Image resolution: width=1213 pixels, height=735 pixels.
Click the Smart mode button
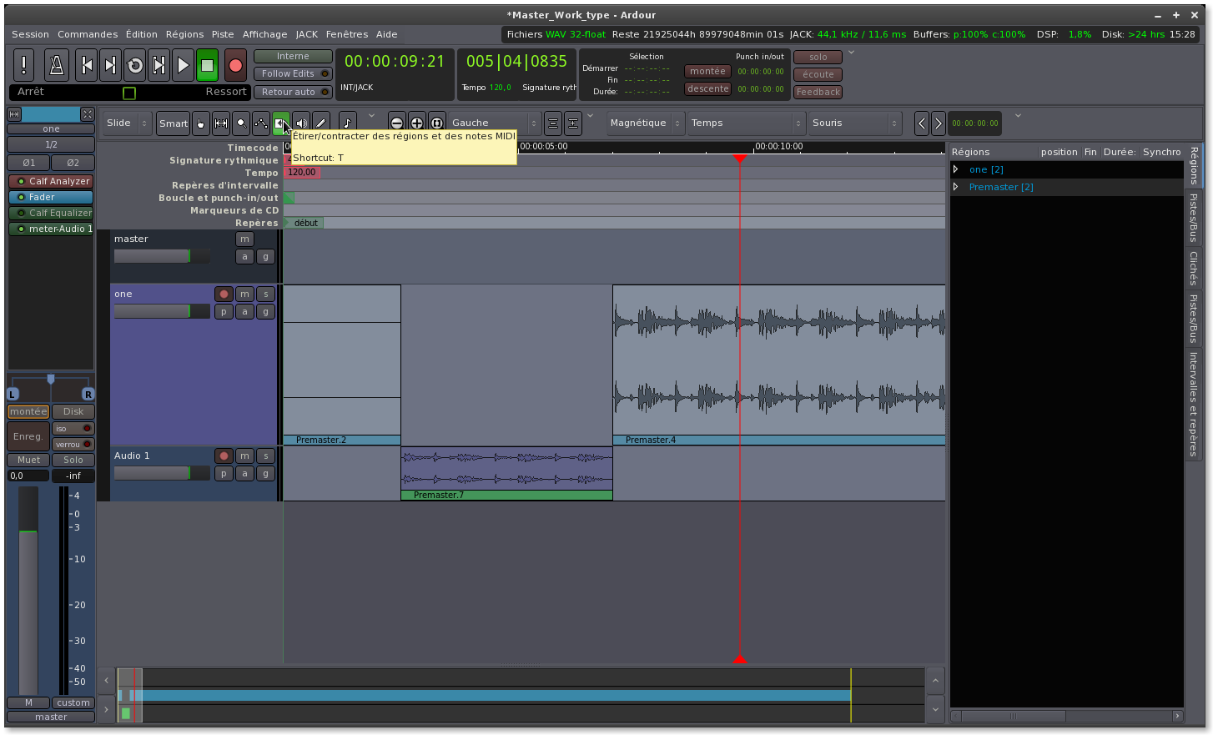[174, 123]
